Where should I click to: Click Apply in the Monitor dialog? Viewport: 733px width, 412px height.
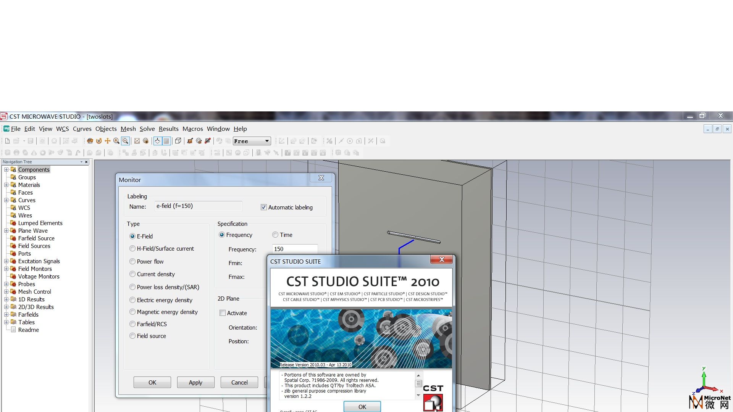[x=195, y=383]
